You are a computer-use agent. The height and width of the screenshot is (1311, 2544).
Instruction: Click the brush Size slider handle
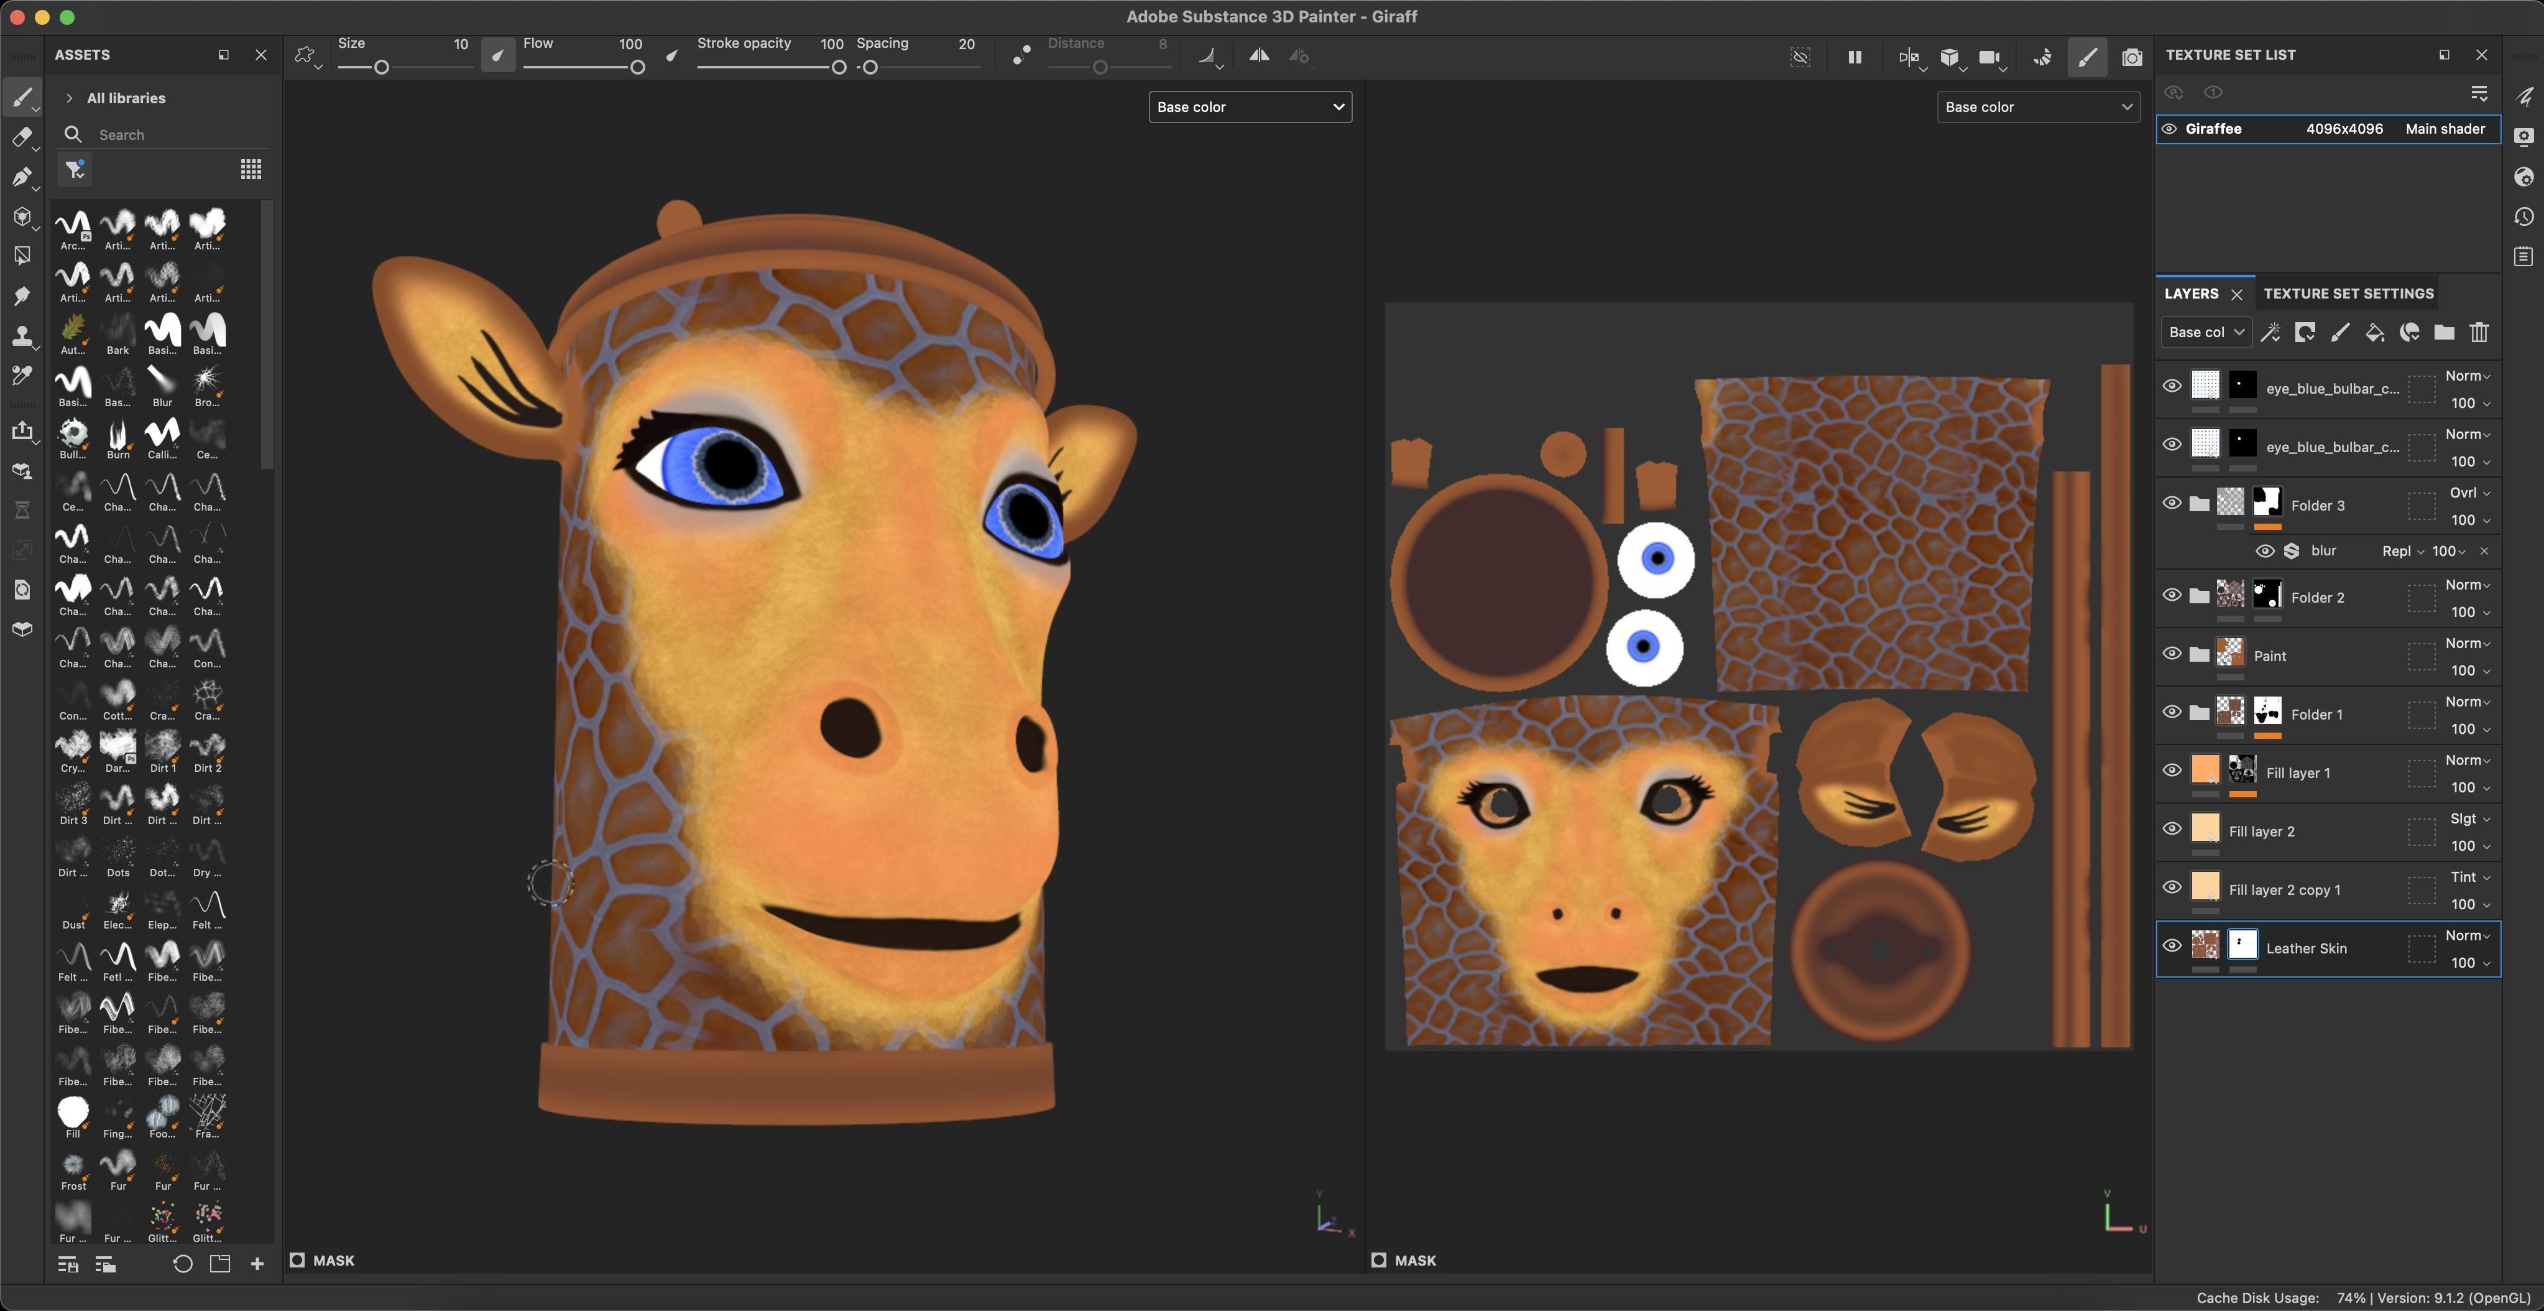(x=381, y=67)
